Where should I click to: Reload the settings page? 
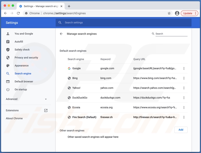[x=18, y=13]
